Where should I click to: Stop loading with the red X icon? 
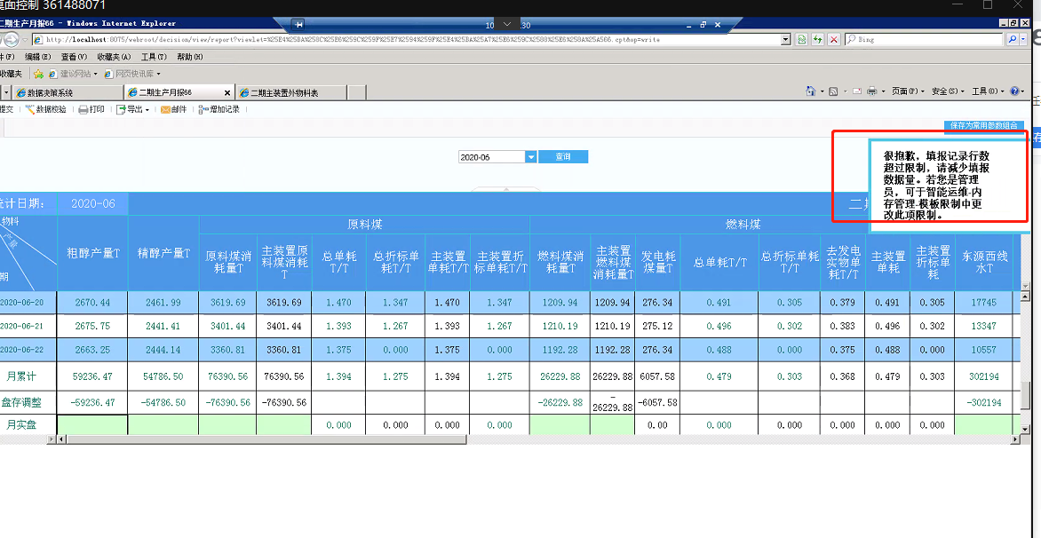pyautogui.click(x=834, y=40)
